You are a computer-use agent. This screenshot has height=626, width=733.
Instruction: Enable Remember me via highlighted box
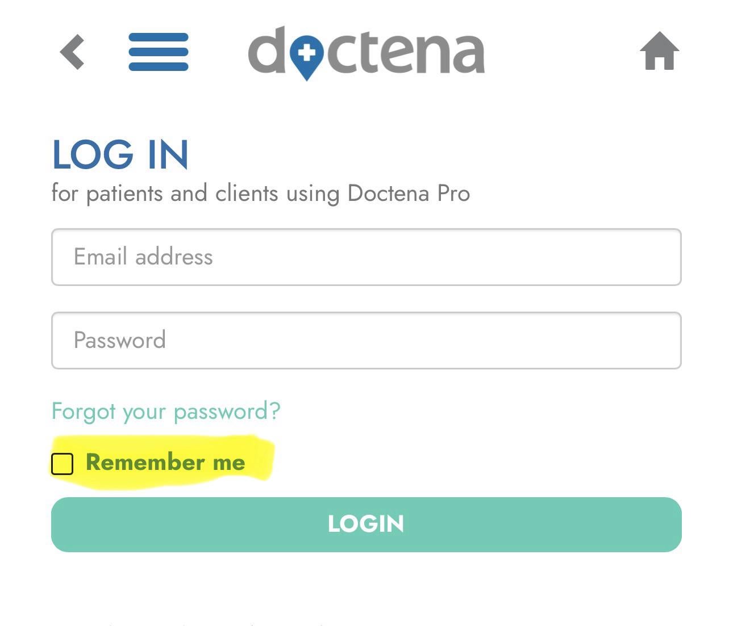(62, 464)
